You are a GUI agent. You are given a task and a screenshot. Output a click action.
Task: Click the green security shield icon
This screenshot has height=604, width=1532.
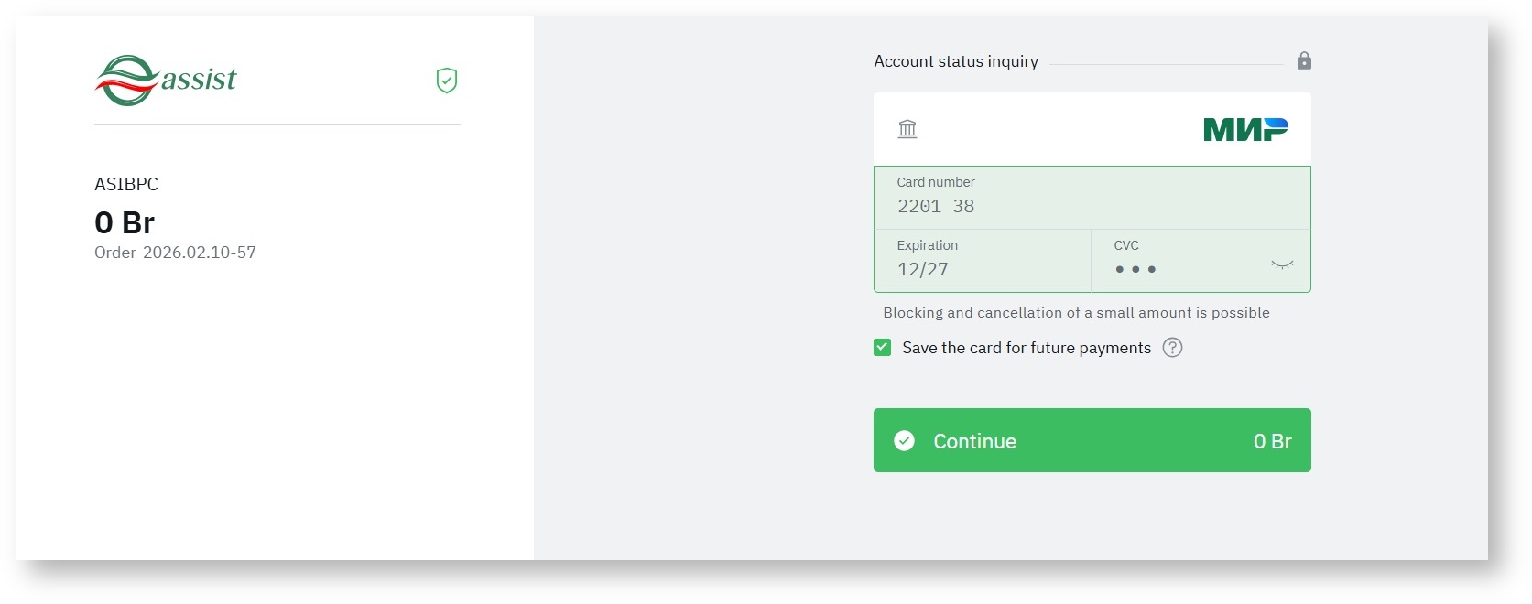[447, 81]
